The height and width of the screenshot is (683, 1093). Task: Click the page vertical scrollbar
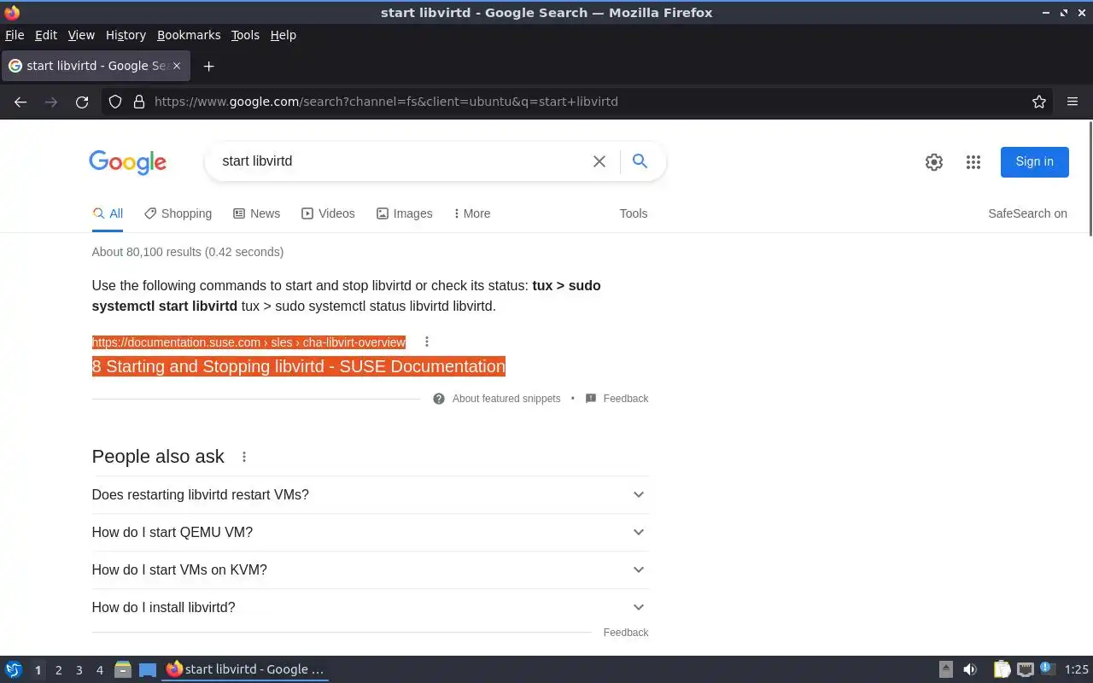click(x=1089, y=179)
